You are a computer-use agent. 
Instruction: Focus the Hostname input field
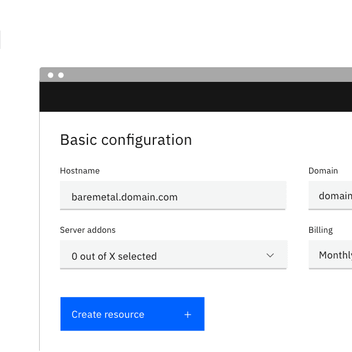(x=173, y=196)
